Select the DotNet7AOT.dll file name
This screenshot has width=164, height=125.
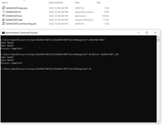13,12
